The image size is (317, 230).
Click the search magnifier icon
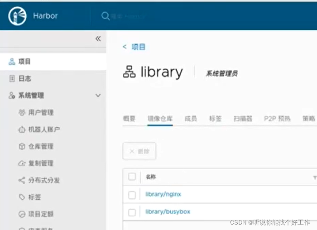point(106,16)
